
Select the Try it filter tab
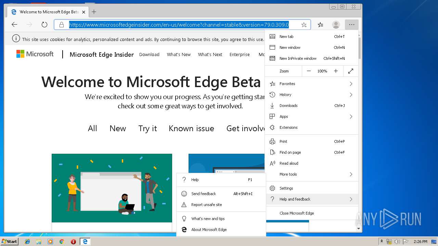pyautogui.click(x=147, y=128)
